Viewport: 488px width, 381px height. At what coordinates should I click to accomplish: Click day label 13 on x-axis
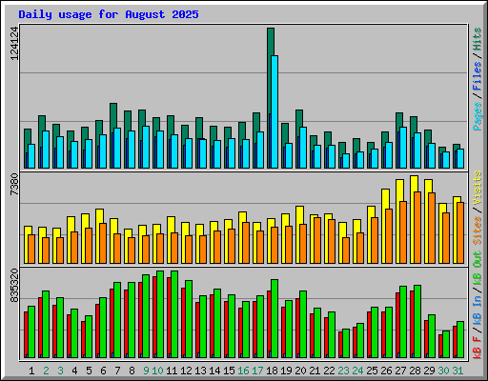(200, 371)
